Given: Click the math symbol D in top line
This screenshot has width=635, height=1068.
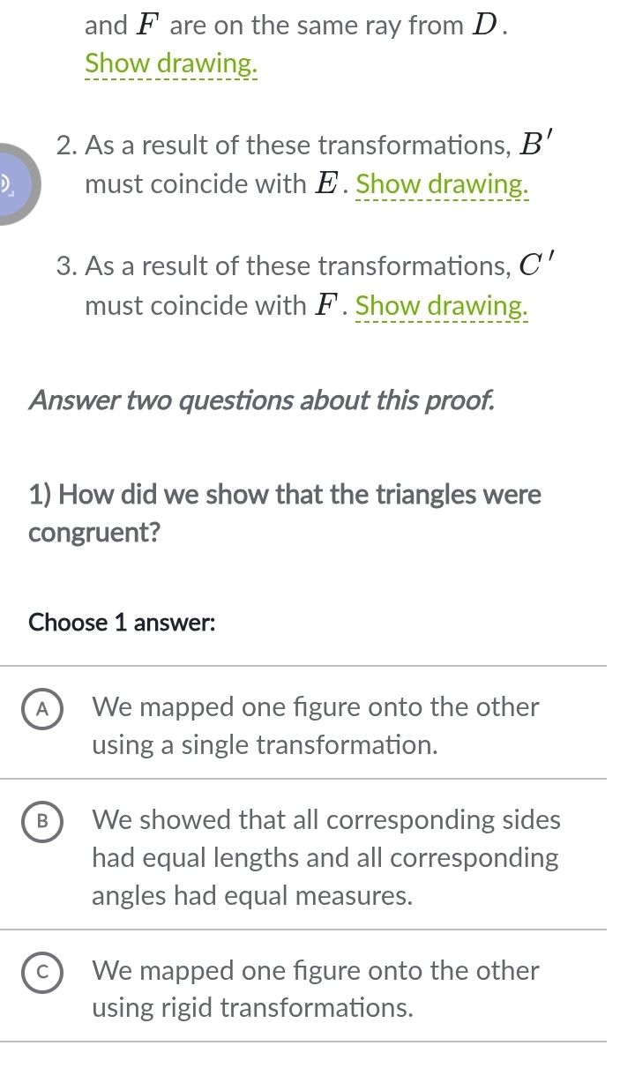Looking at the screenshot, I should click(486, 25).
